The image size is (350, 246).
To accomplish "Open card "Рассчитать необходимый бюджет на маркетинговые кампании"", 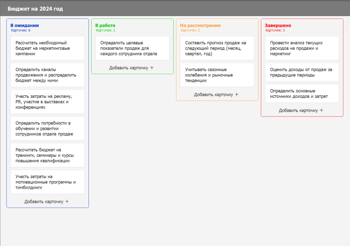I will 48,48.
